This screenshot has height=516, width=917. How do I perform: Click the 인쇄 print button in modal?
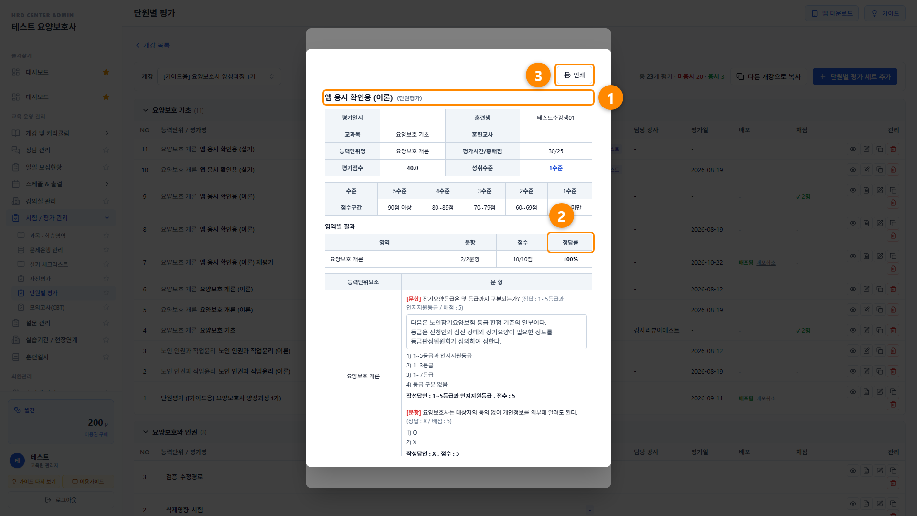click(574, 75)
